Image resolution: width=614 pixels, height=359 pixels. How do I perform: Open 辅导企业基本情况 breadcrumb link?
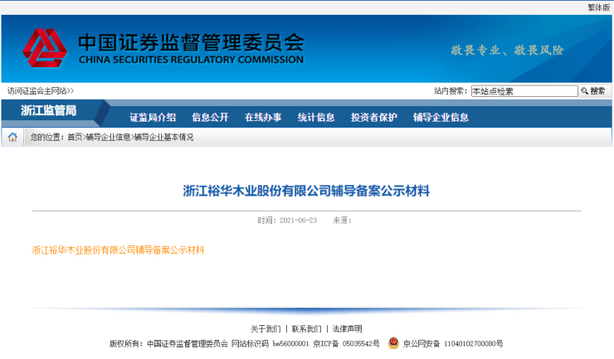(x=163, y=138)
